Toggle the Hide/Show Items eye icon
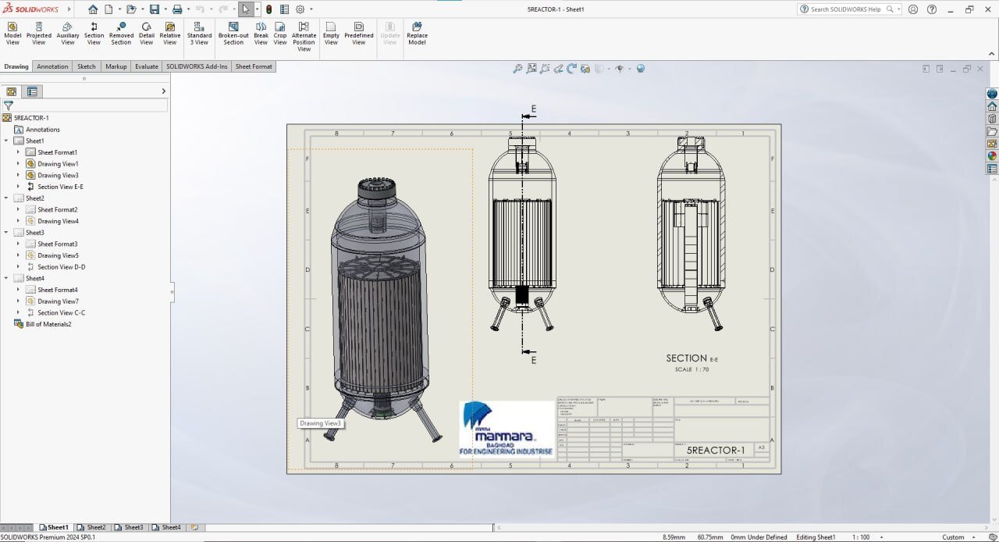The image size is (999, 542). tap(619, 69)
